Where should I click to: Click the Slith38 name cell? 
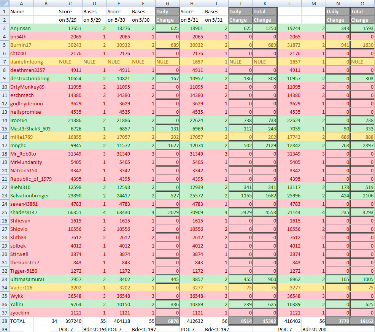(x=21, y=238)
